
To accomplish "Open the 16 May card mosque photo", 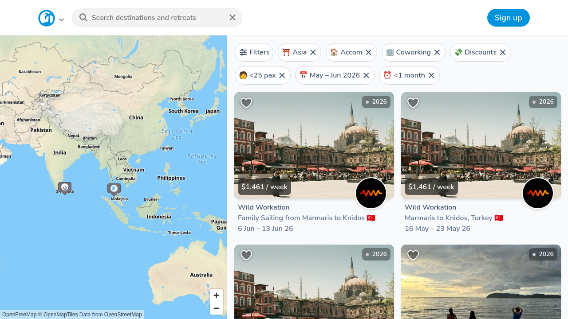I will pyautogui.click(x=481, y=145).
